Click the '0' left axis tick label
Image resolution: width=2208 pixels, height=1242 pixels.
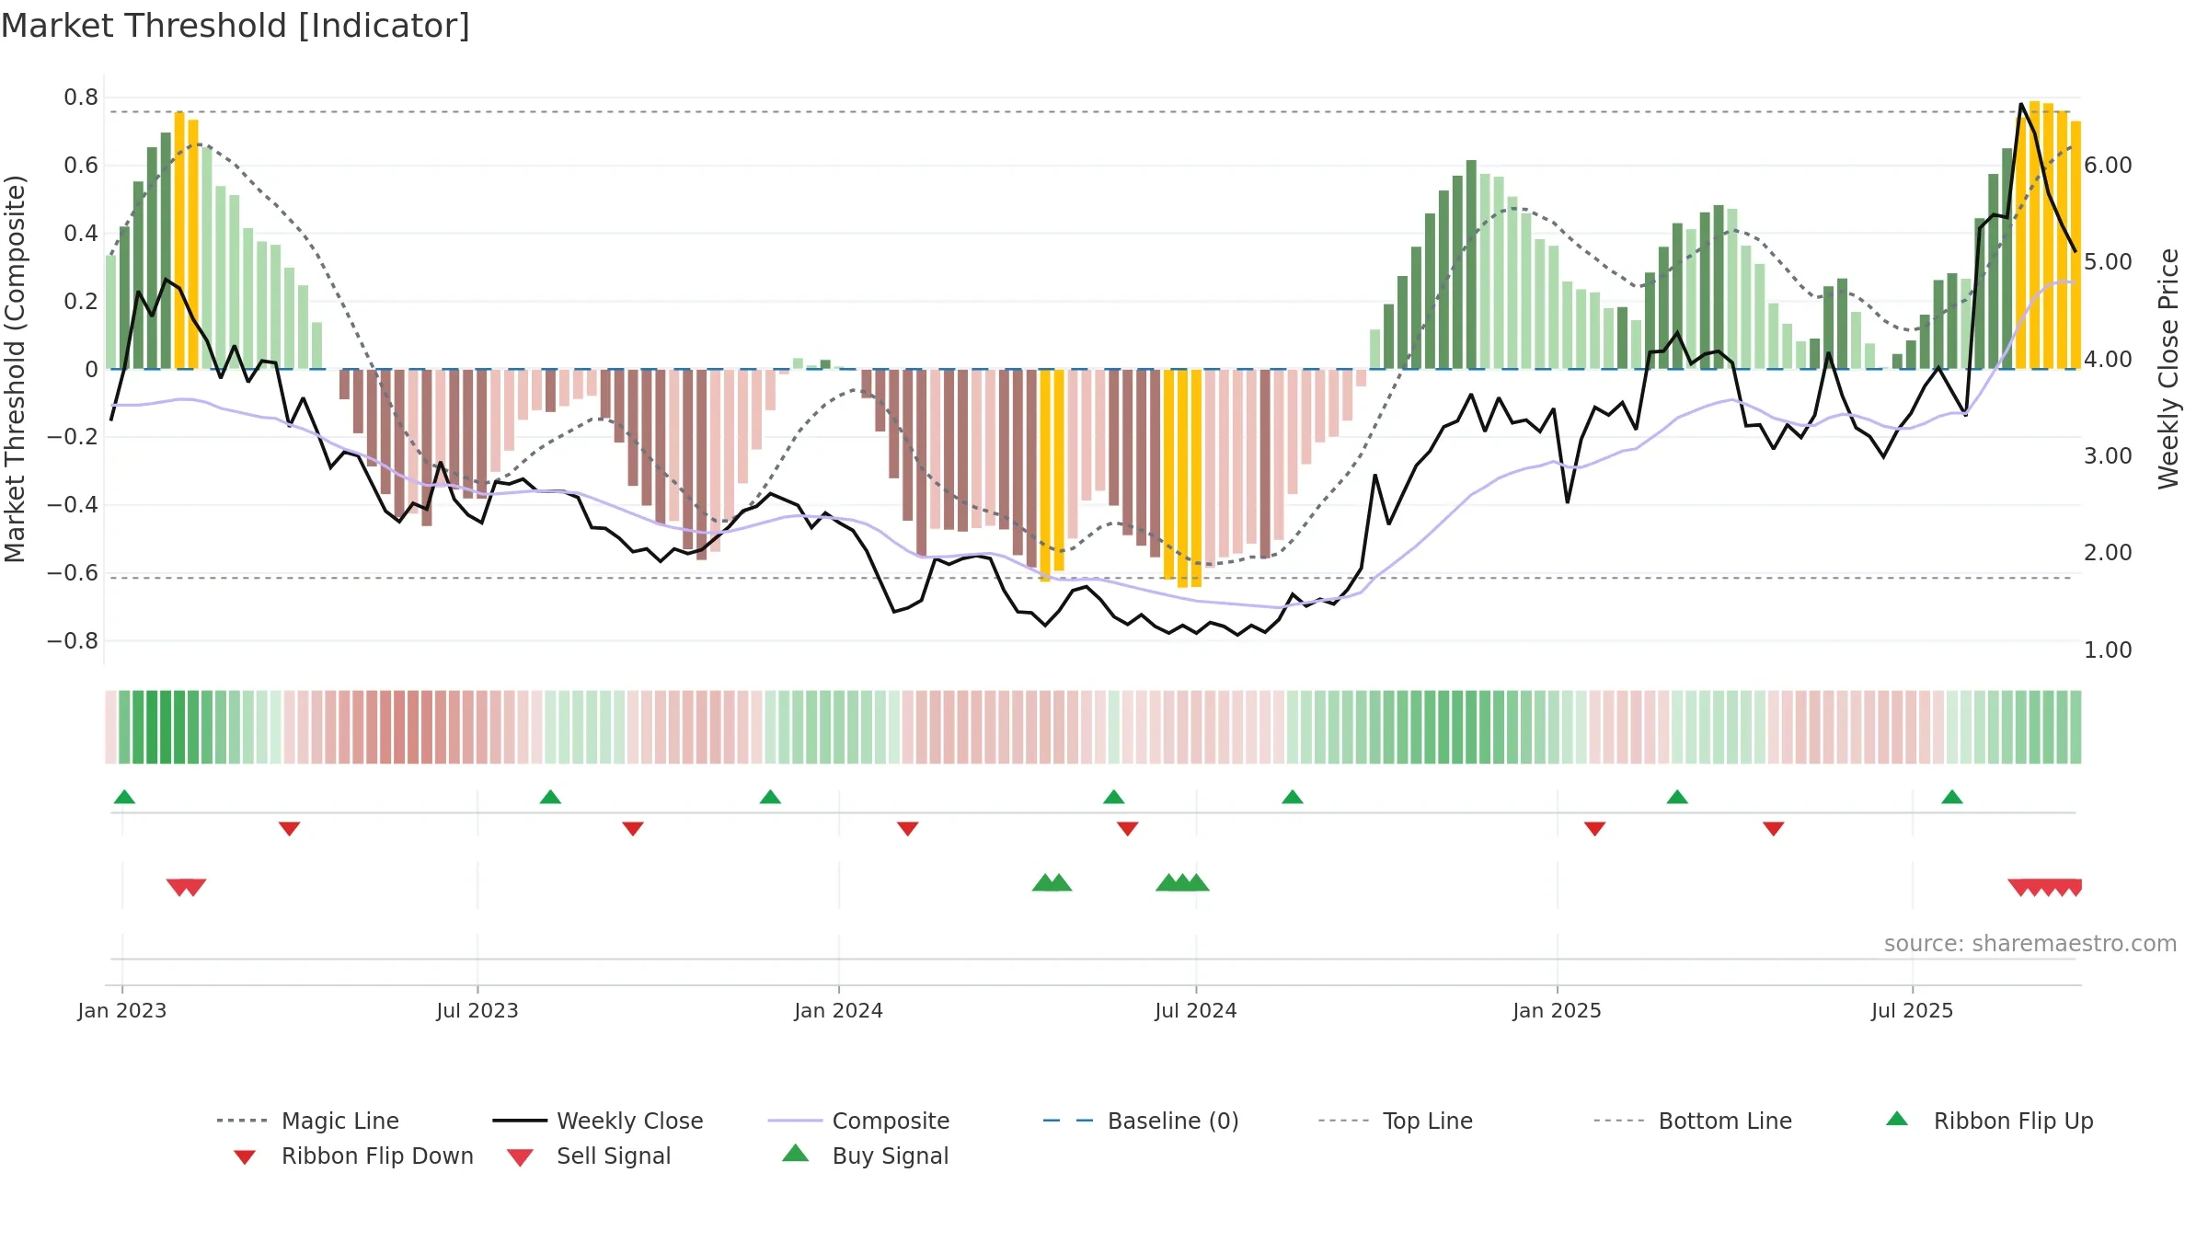coord(91,370)
